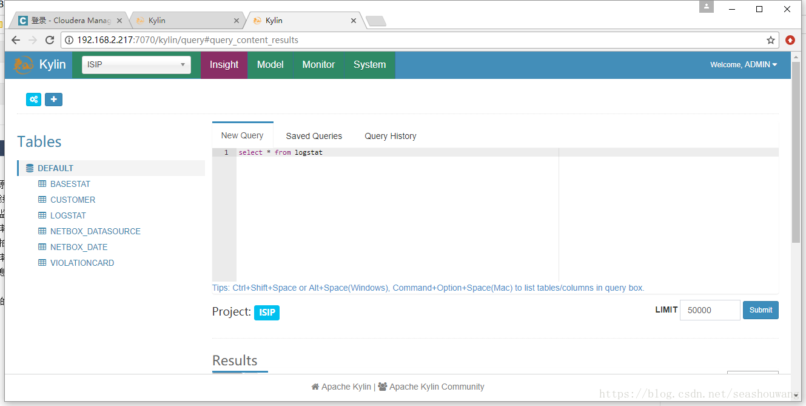Click the Kylin logo icon
The width and height of the screenshot is (806, 406).
click(x=23, y=65)
